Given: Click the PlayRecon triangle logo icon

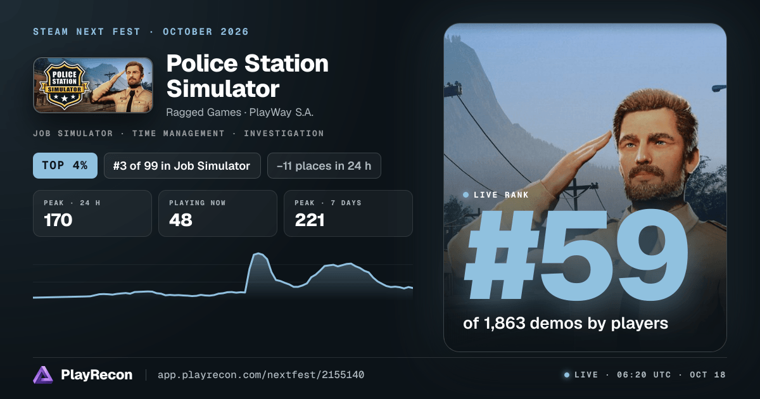Looking at the screenshot, I should click(x=43, y=375).
